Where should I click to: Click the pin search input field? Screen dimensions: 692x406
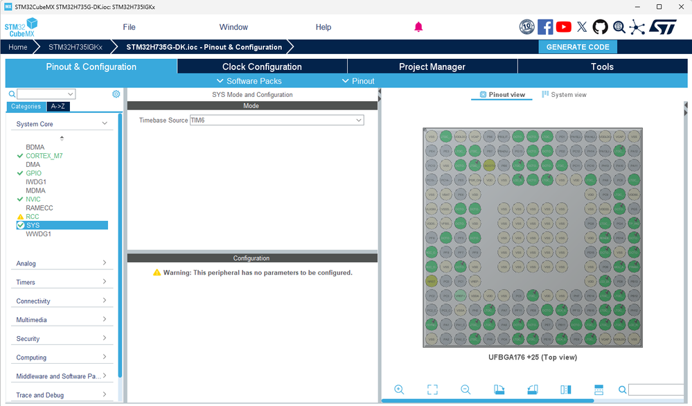[657, 389]
